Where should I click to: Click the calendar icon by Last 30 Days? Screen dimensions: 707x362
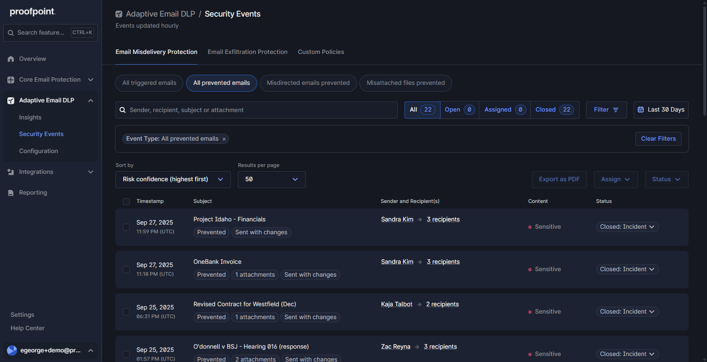pos(641,110)
